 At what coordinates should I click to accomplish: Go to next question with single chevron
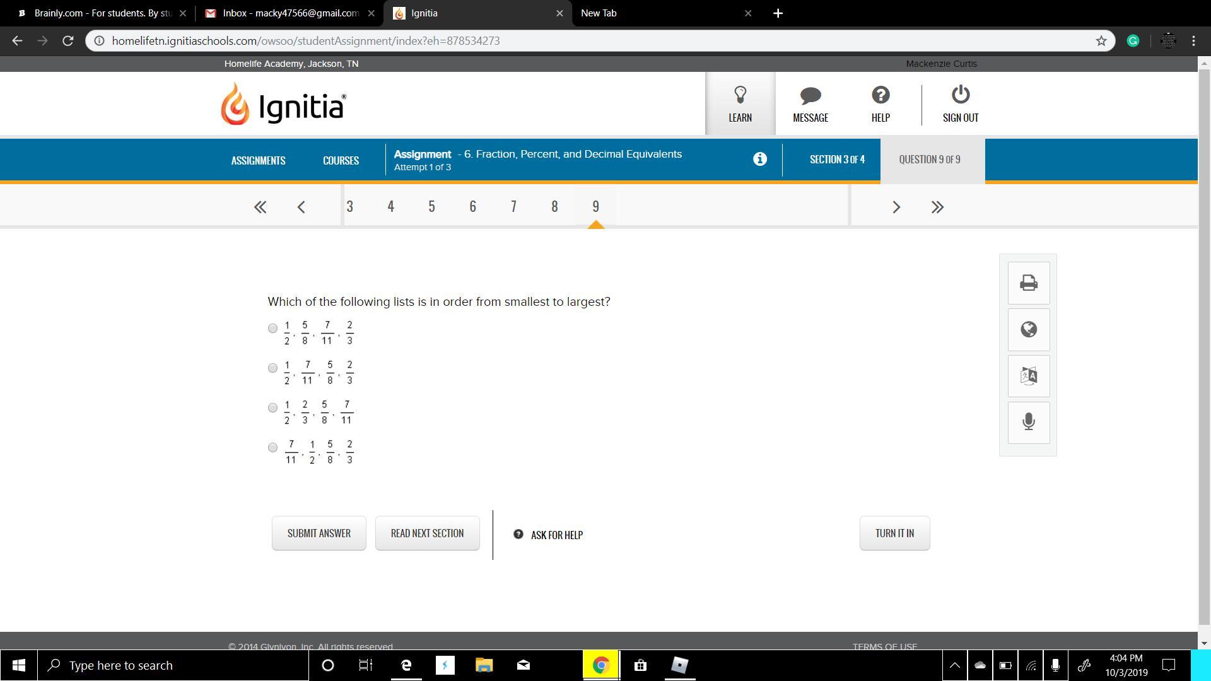[x=896, y=207]
